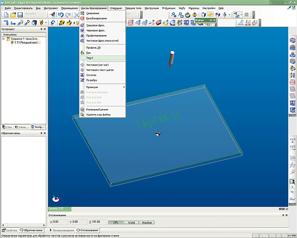Toggle Machine coordinate tracking mode
This screenshot has height=238, width=297.
coord(147,222)
